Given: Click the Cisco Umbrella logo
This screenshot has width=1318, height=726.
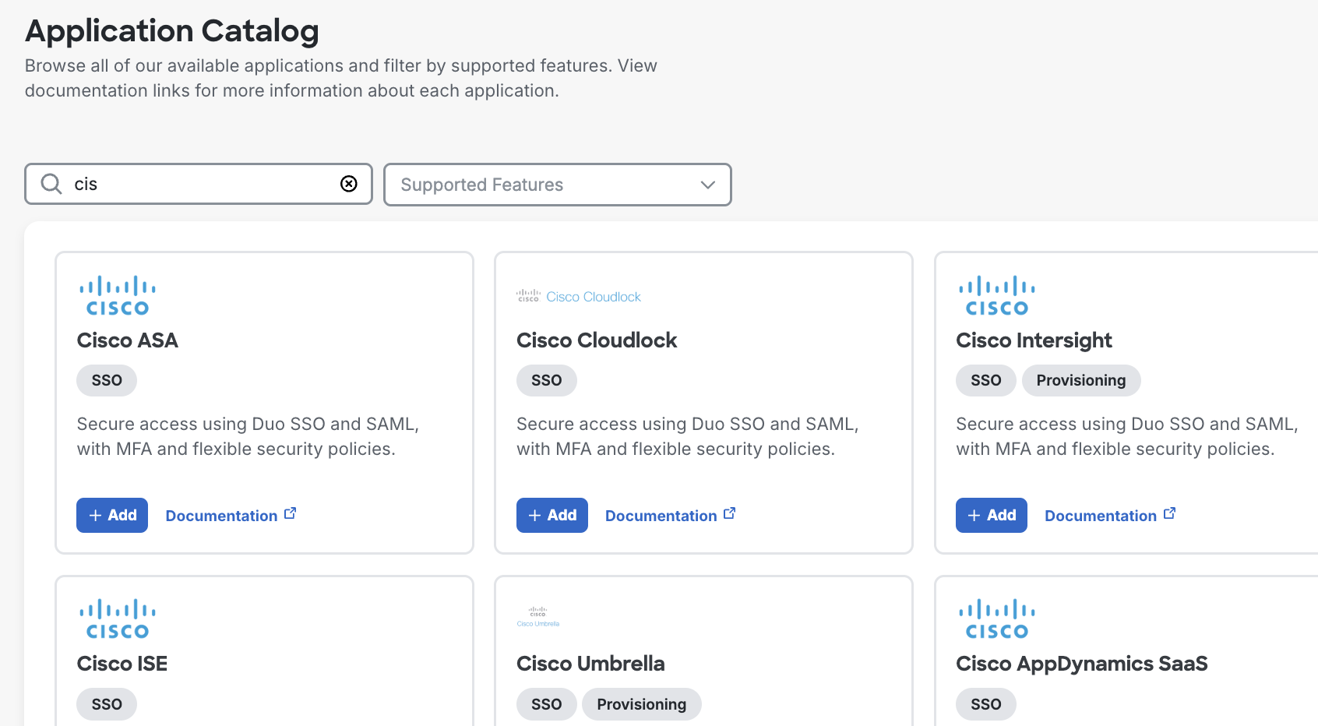Looking at the screenshot, I should pos(537,615).
